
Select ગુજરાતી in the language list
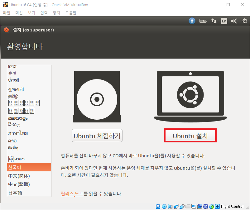coord(29,89)
